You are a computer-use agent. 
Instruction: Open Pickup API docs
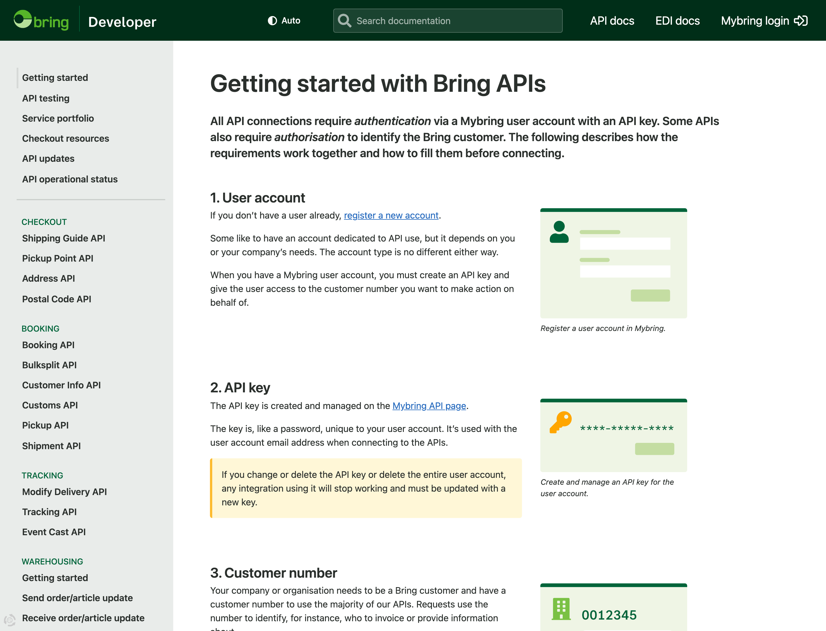45,425
